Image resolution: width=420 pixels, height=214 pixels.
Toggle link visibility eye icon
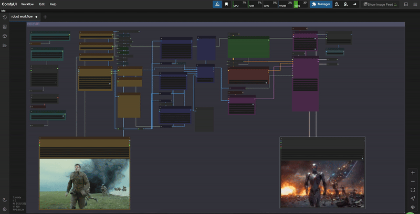coord(413,207)
